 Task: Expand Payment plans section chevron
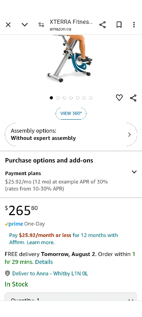pos(134,172)
